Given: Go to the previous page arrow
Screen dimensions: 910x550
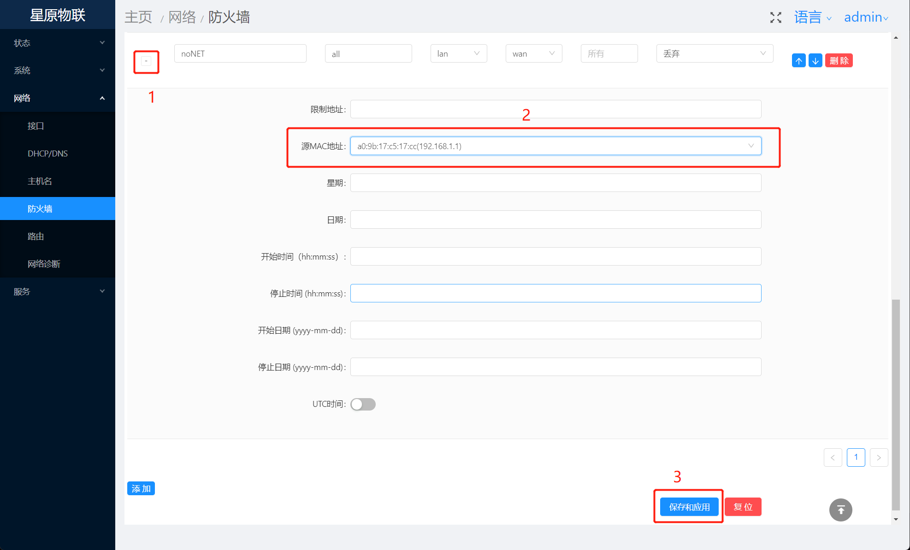Looking at the screenshot, I should pos(833,457).
